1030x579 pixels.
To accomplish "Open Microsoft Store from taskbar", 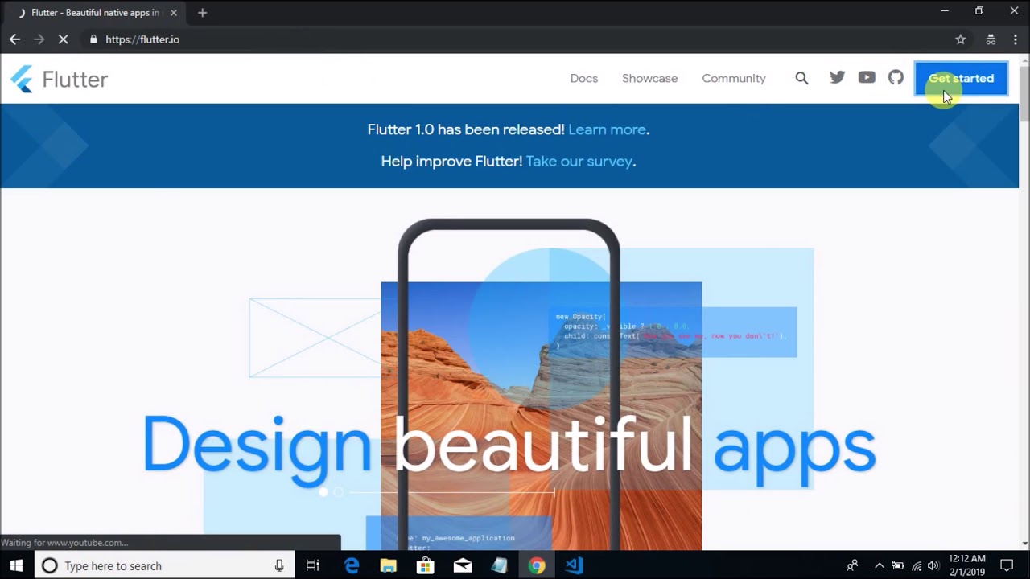I will (425, 565).
